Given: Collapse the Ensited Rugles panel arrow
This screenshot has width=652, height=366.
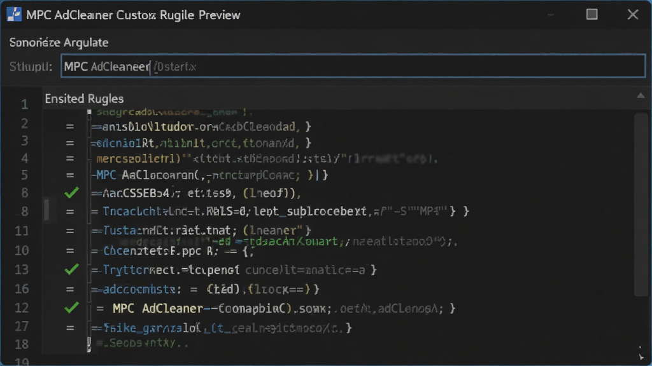Looking at the screenshot, I should 641,96.
